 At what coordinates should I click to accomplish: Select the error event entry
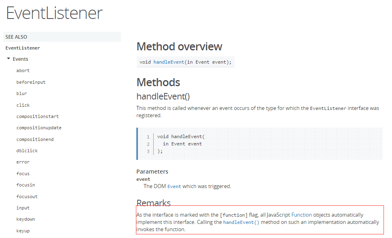pyautogui.click(x=23, y=162)
